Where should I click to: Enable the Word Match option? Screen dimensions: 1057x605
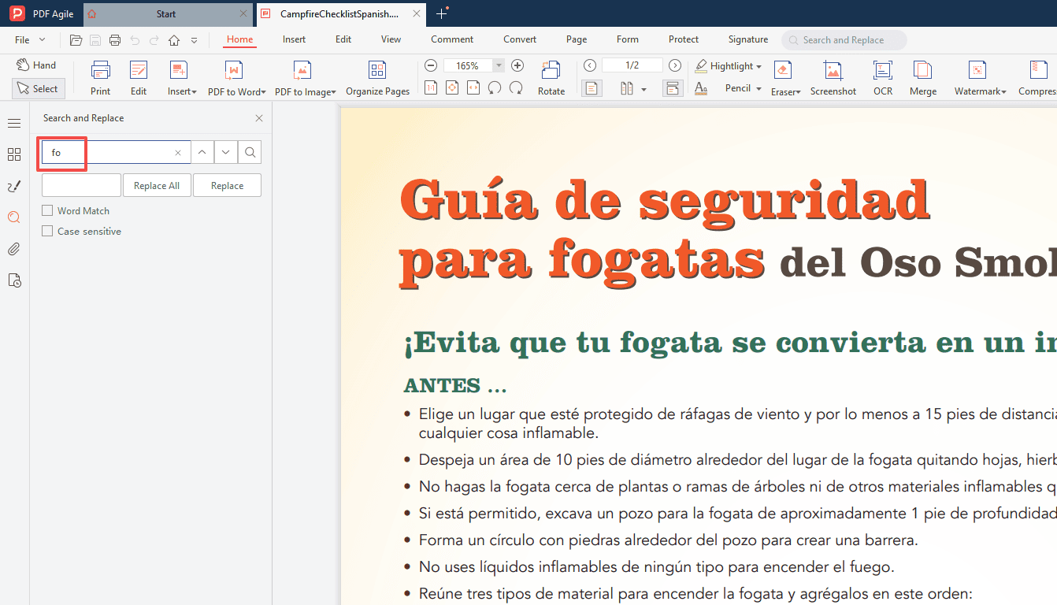click(x=47, y=210)
